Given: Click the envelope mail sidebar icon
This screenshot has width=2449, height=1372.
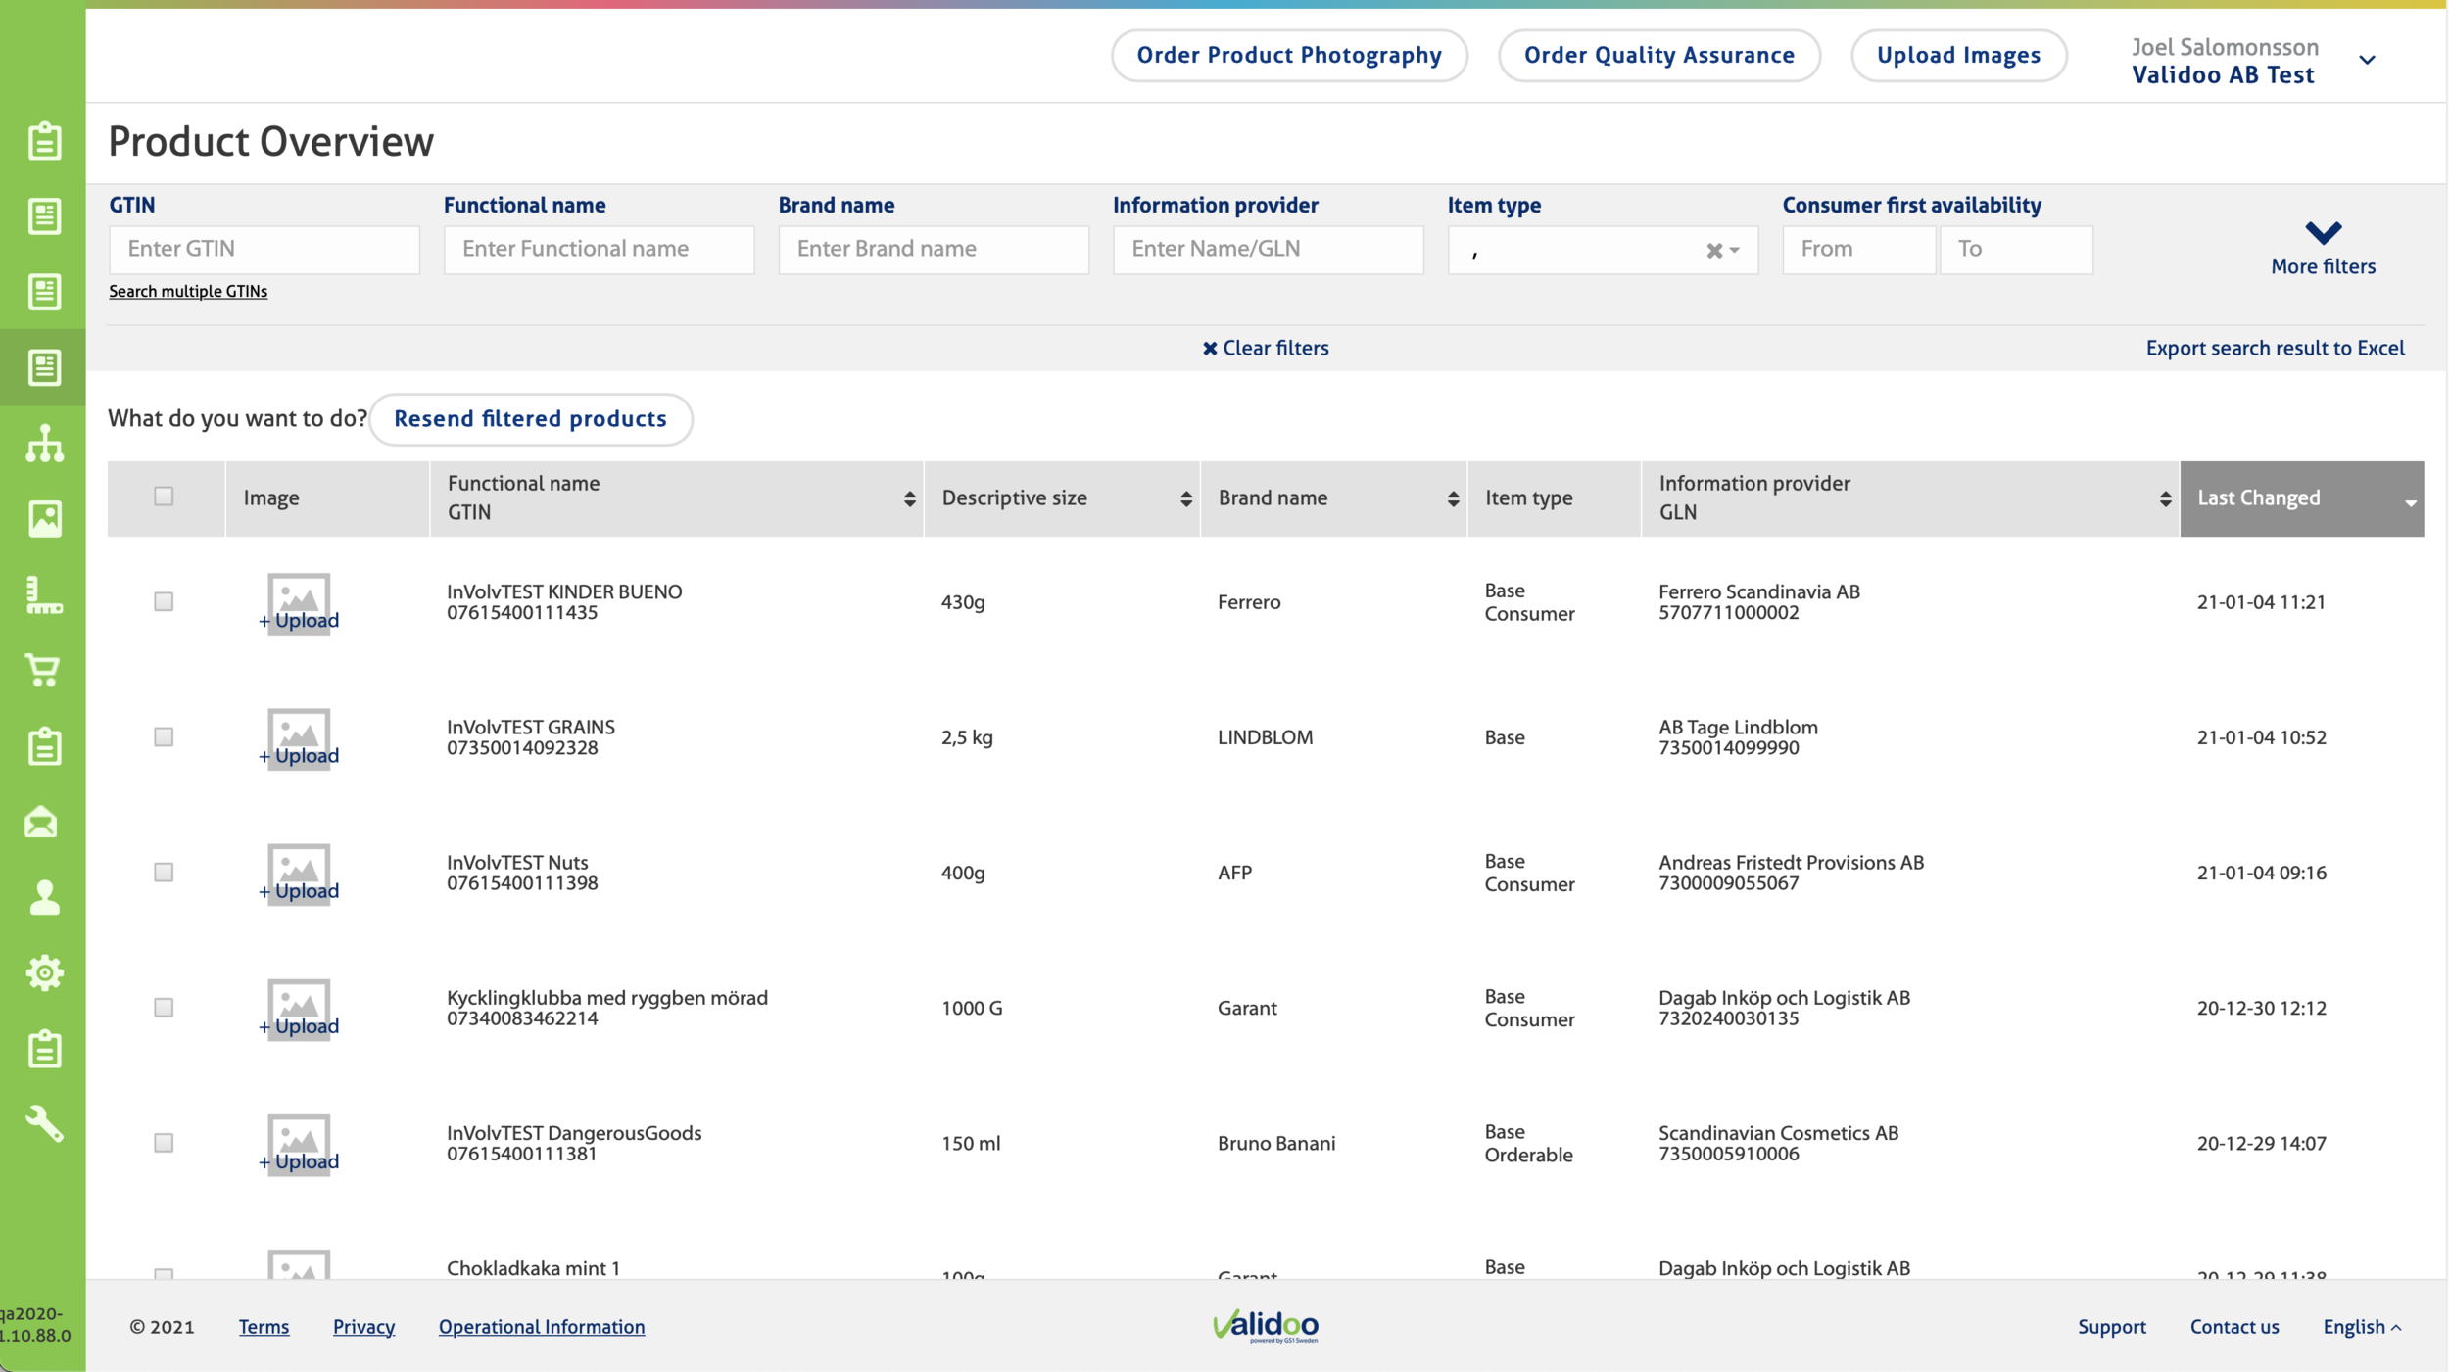Looking at the screenshot, I should (x=41, y=822).
